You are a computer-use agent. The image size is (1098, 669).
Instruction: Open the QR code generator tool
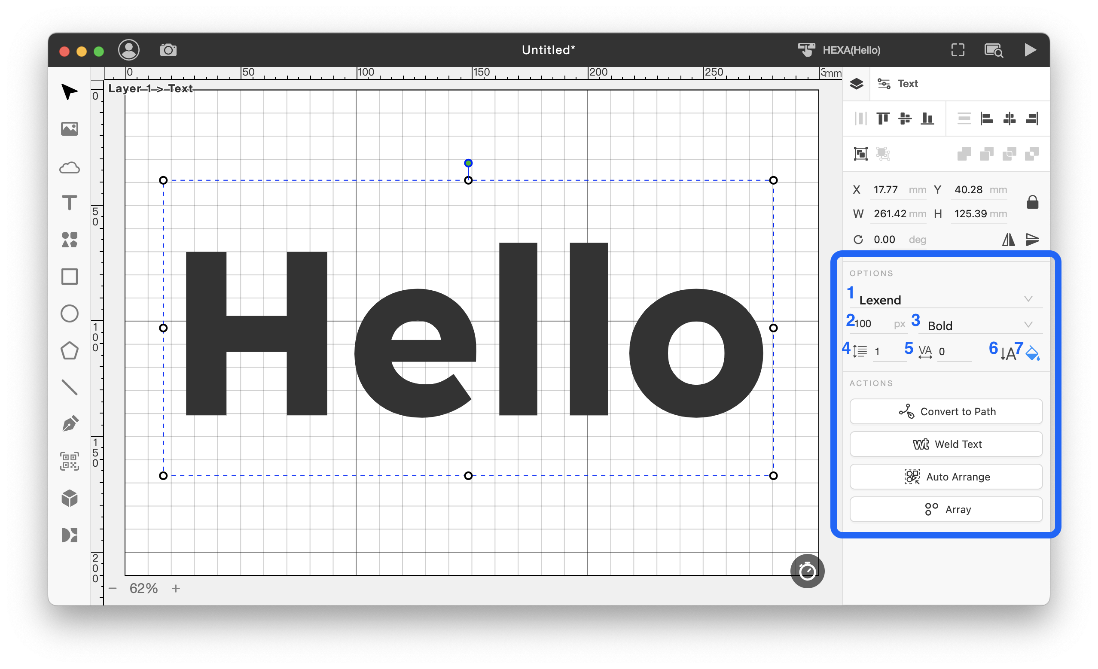tap(70, 461)
